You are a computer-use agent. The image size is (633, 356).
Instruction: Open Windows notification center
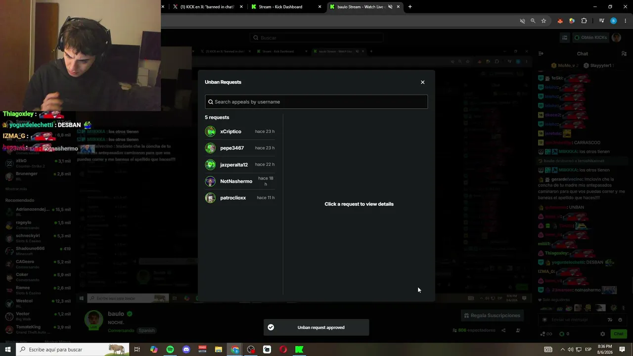click(x=622, y=350)
